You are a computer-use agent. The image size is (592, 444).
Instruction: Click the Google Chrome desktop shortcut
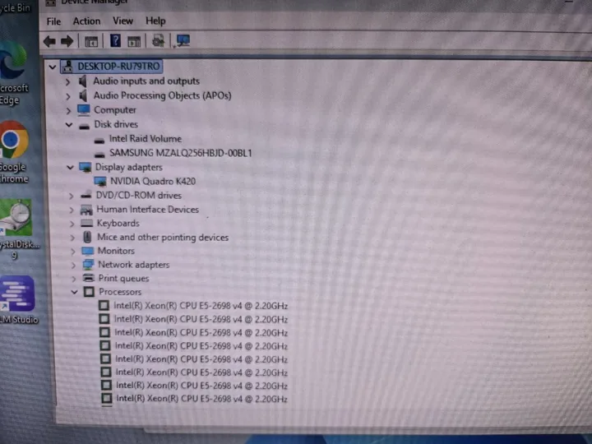[14, 152]
